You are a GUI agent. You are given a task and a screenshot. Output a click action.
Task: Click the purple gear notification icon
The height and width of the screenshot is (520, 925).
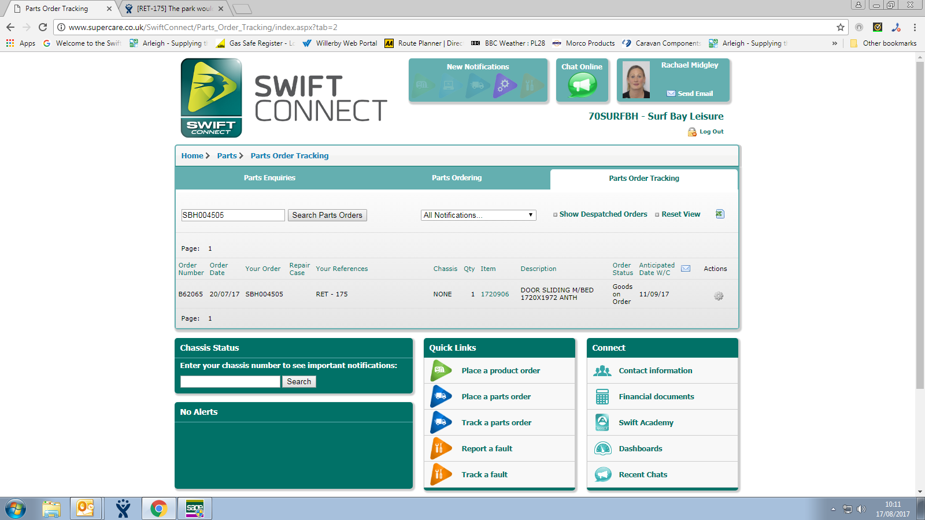point(504,86)
